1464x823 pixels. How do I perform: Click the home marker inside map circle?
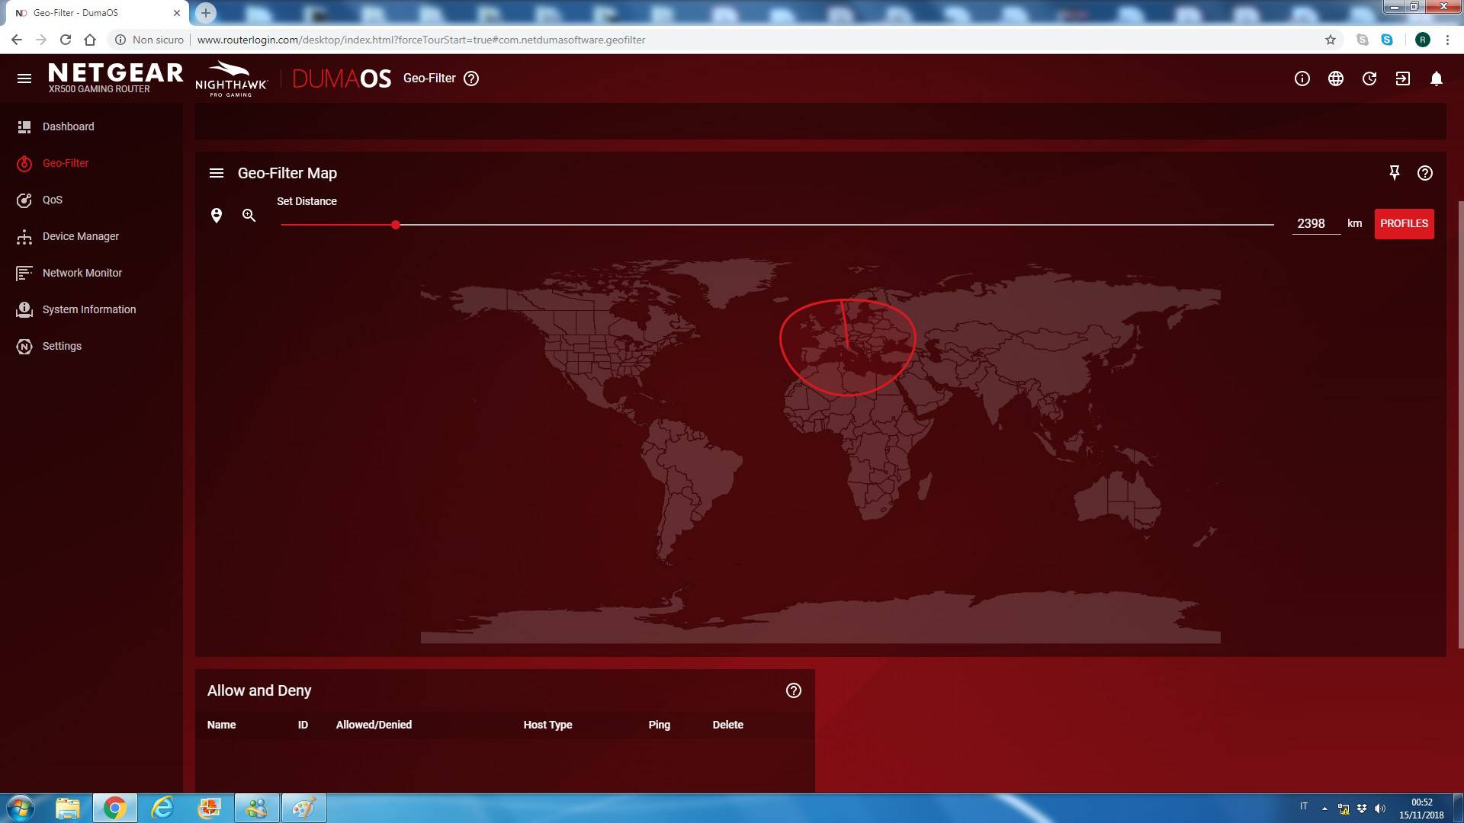click(848, 347)
